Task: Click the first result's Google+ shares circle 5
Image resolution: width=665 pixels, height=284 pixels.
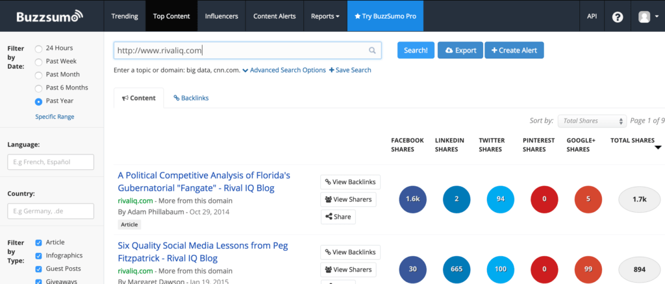Action: [588, 198]
